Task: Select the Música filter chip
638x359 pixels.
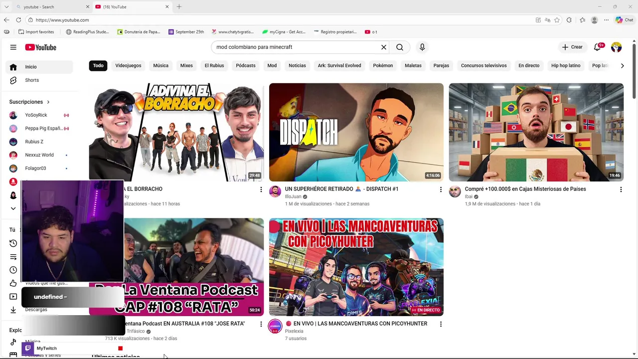Action: point(160,66)
